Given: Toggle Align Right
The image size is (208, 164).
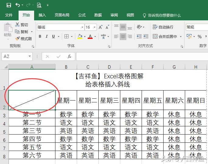Looking at the screenshot, I should pyautogui.click(x=130, y=36).
